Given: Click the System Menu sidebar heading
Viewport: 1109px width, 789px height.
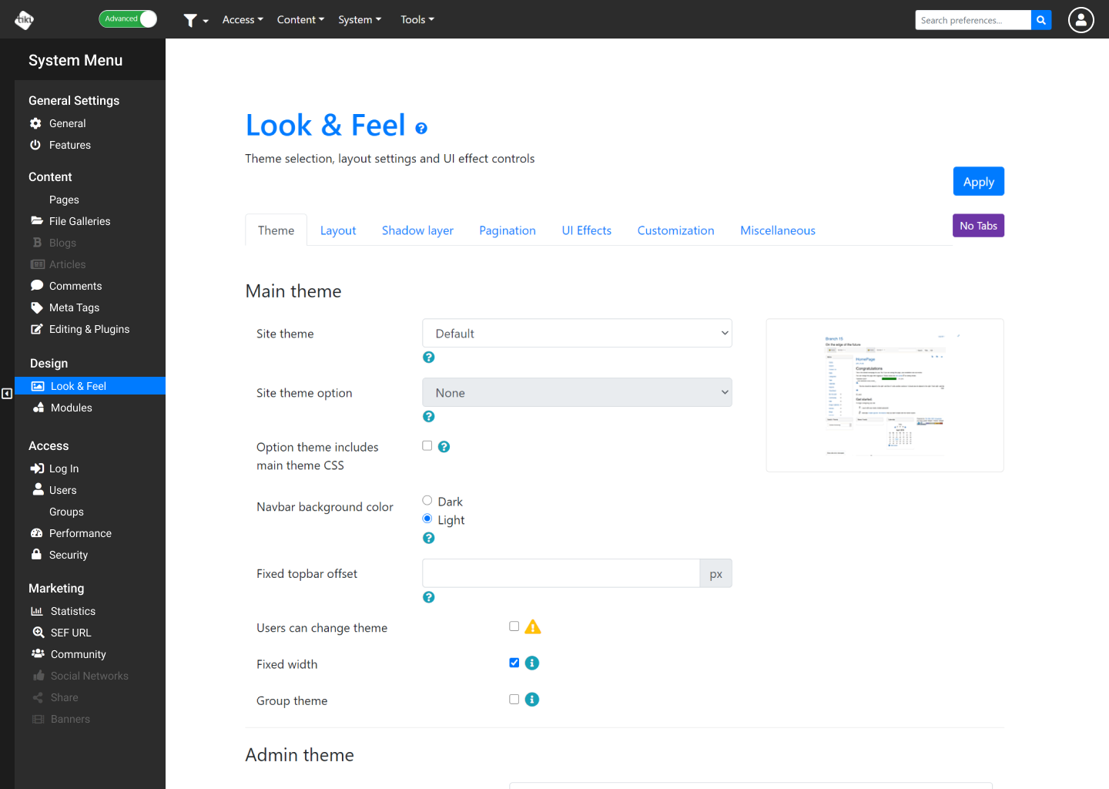Looking at the screenshot, I should click(75, 60).
